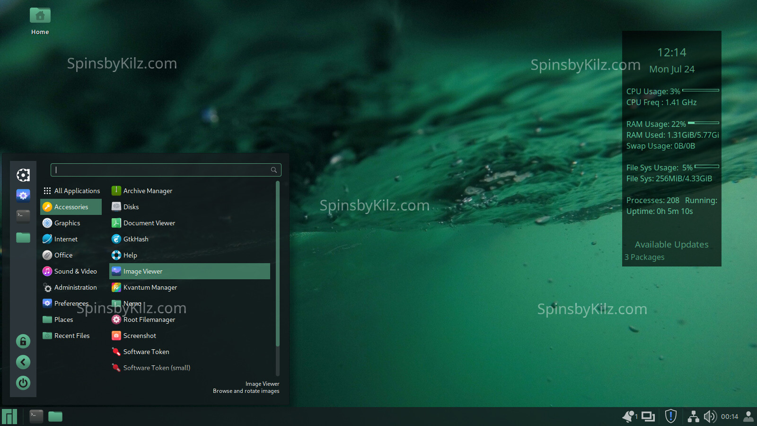The height and width of the screenshot is (426, 757).
Task: Click the menu search text field
Action: tap(166, 170)
